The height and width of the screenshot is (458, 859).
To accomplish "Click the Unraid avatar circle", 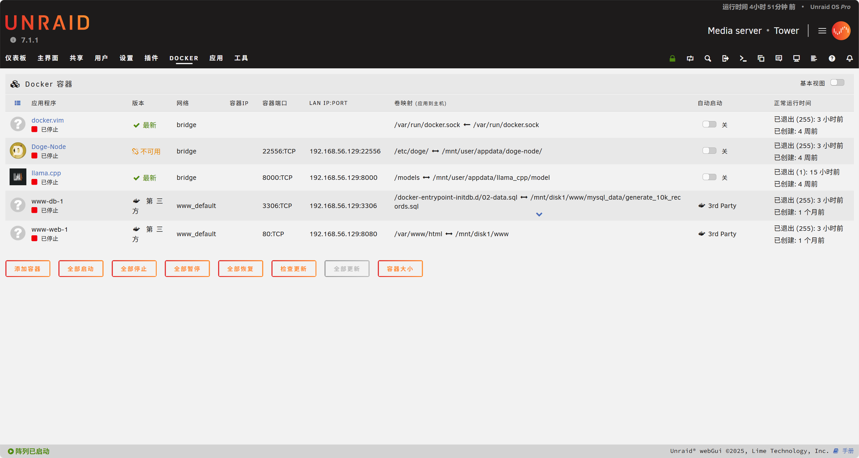I will pyautogui.click(x=841, y=31).
